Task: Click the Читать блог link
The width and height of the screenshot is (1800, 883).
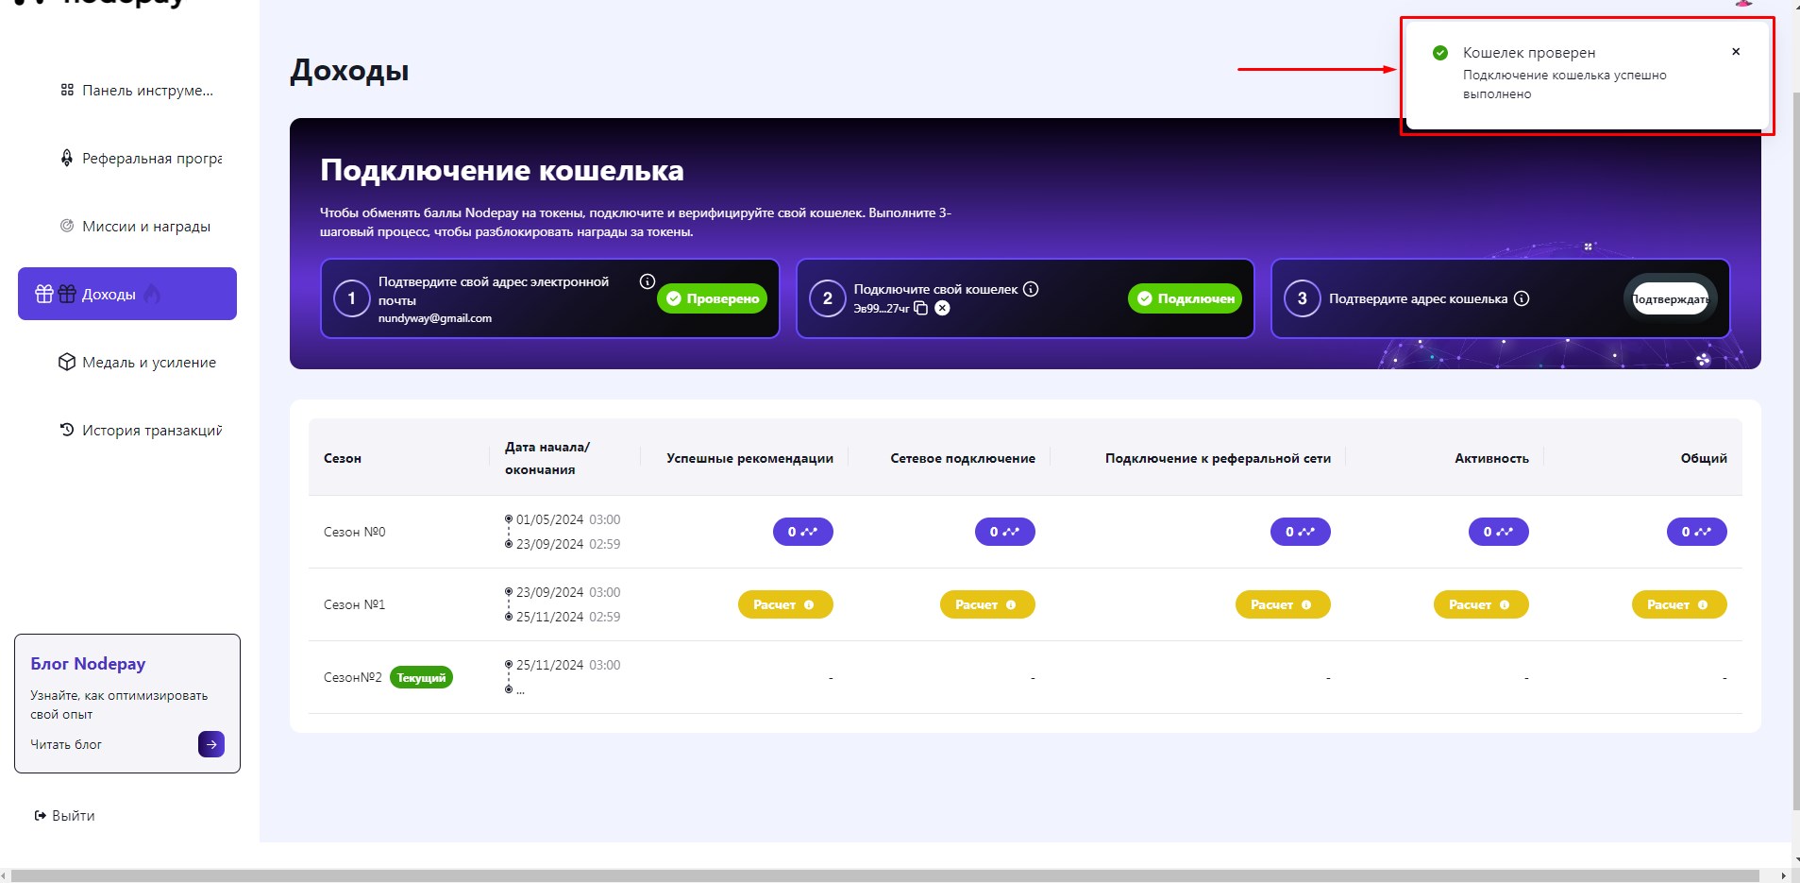Action: pyautogui.click(x=66, y=744)
